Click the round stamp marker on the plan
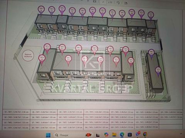 click(28, 56)
